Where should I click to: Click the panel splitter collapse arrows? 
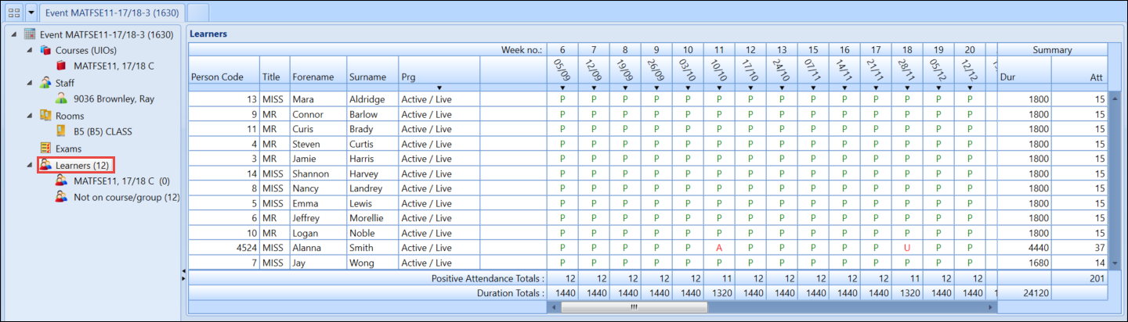click(183, 274)
